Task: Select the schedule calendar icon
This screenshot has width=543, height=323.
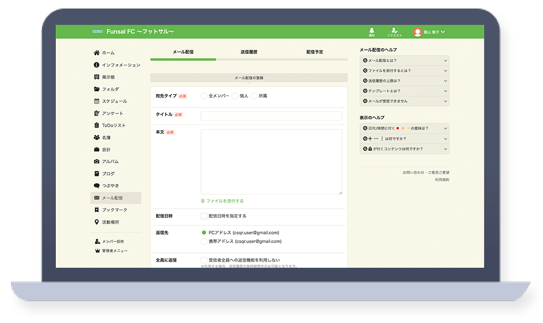Action: coord(97,101)
